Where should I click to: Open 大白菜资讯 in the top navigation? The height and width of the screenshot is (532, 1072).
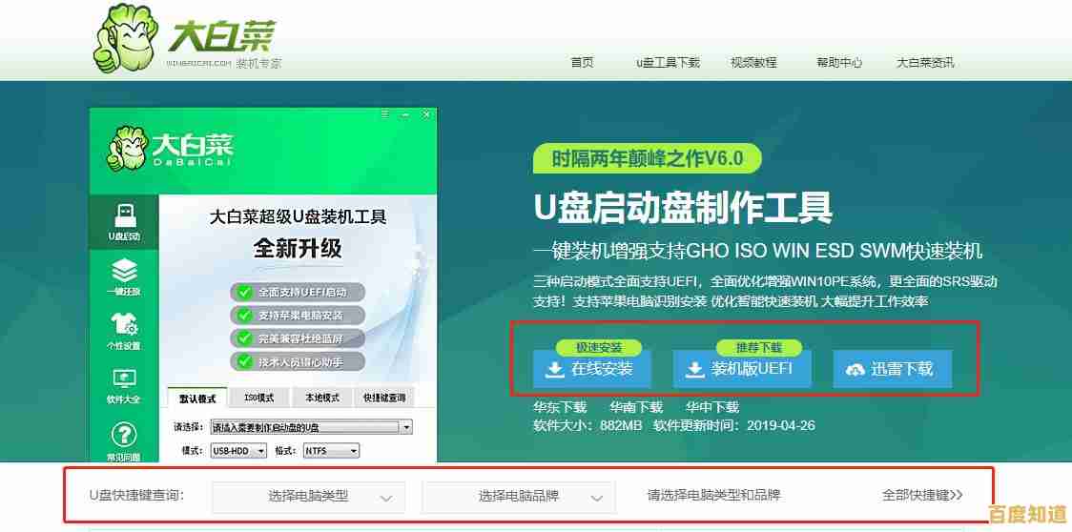click(x=925, y=62)
